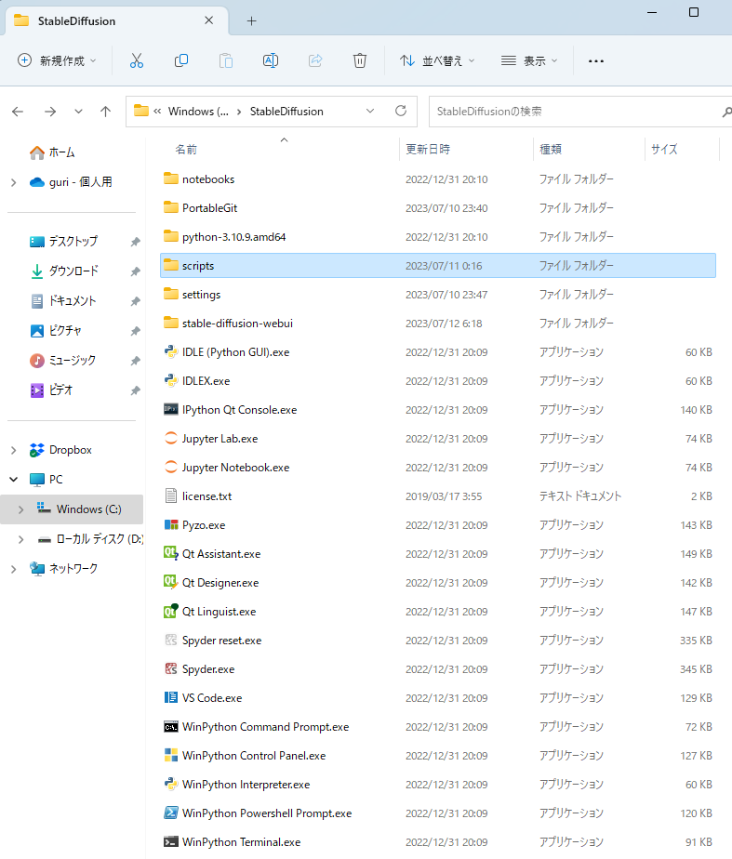Viewport: 732px width, 859px height.
Task: Click the Delete trash can icon
Action: click(x=360, y=60)
